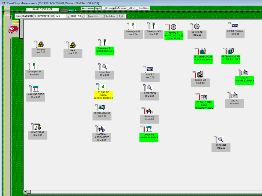Click the Reschedule button

click(87, 8)
